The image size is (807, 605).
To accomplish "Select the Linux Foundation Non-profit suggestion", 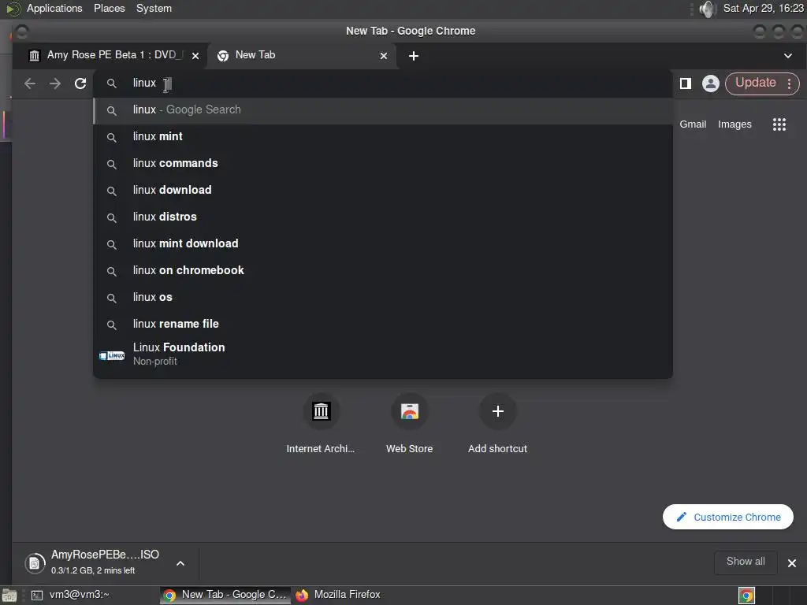I will 383,354.
